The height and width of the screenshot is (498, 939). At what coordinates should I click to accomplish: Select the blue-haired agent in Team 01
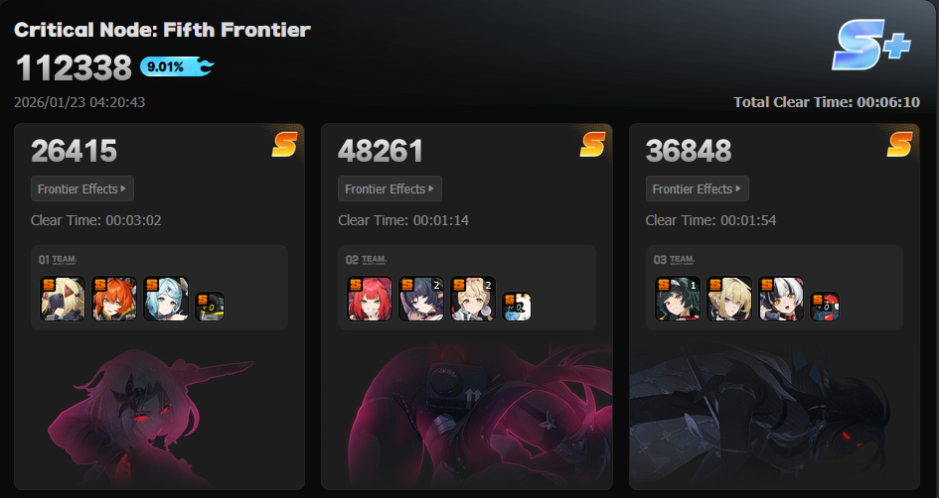(x=166, y=299)
